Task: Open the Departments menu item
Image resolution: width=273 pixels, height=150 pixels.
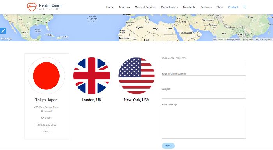Action: click(169, 7)
